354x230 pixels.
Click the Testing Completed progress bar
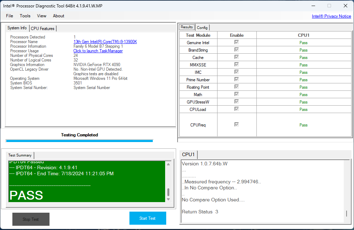(80, 141)
